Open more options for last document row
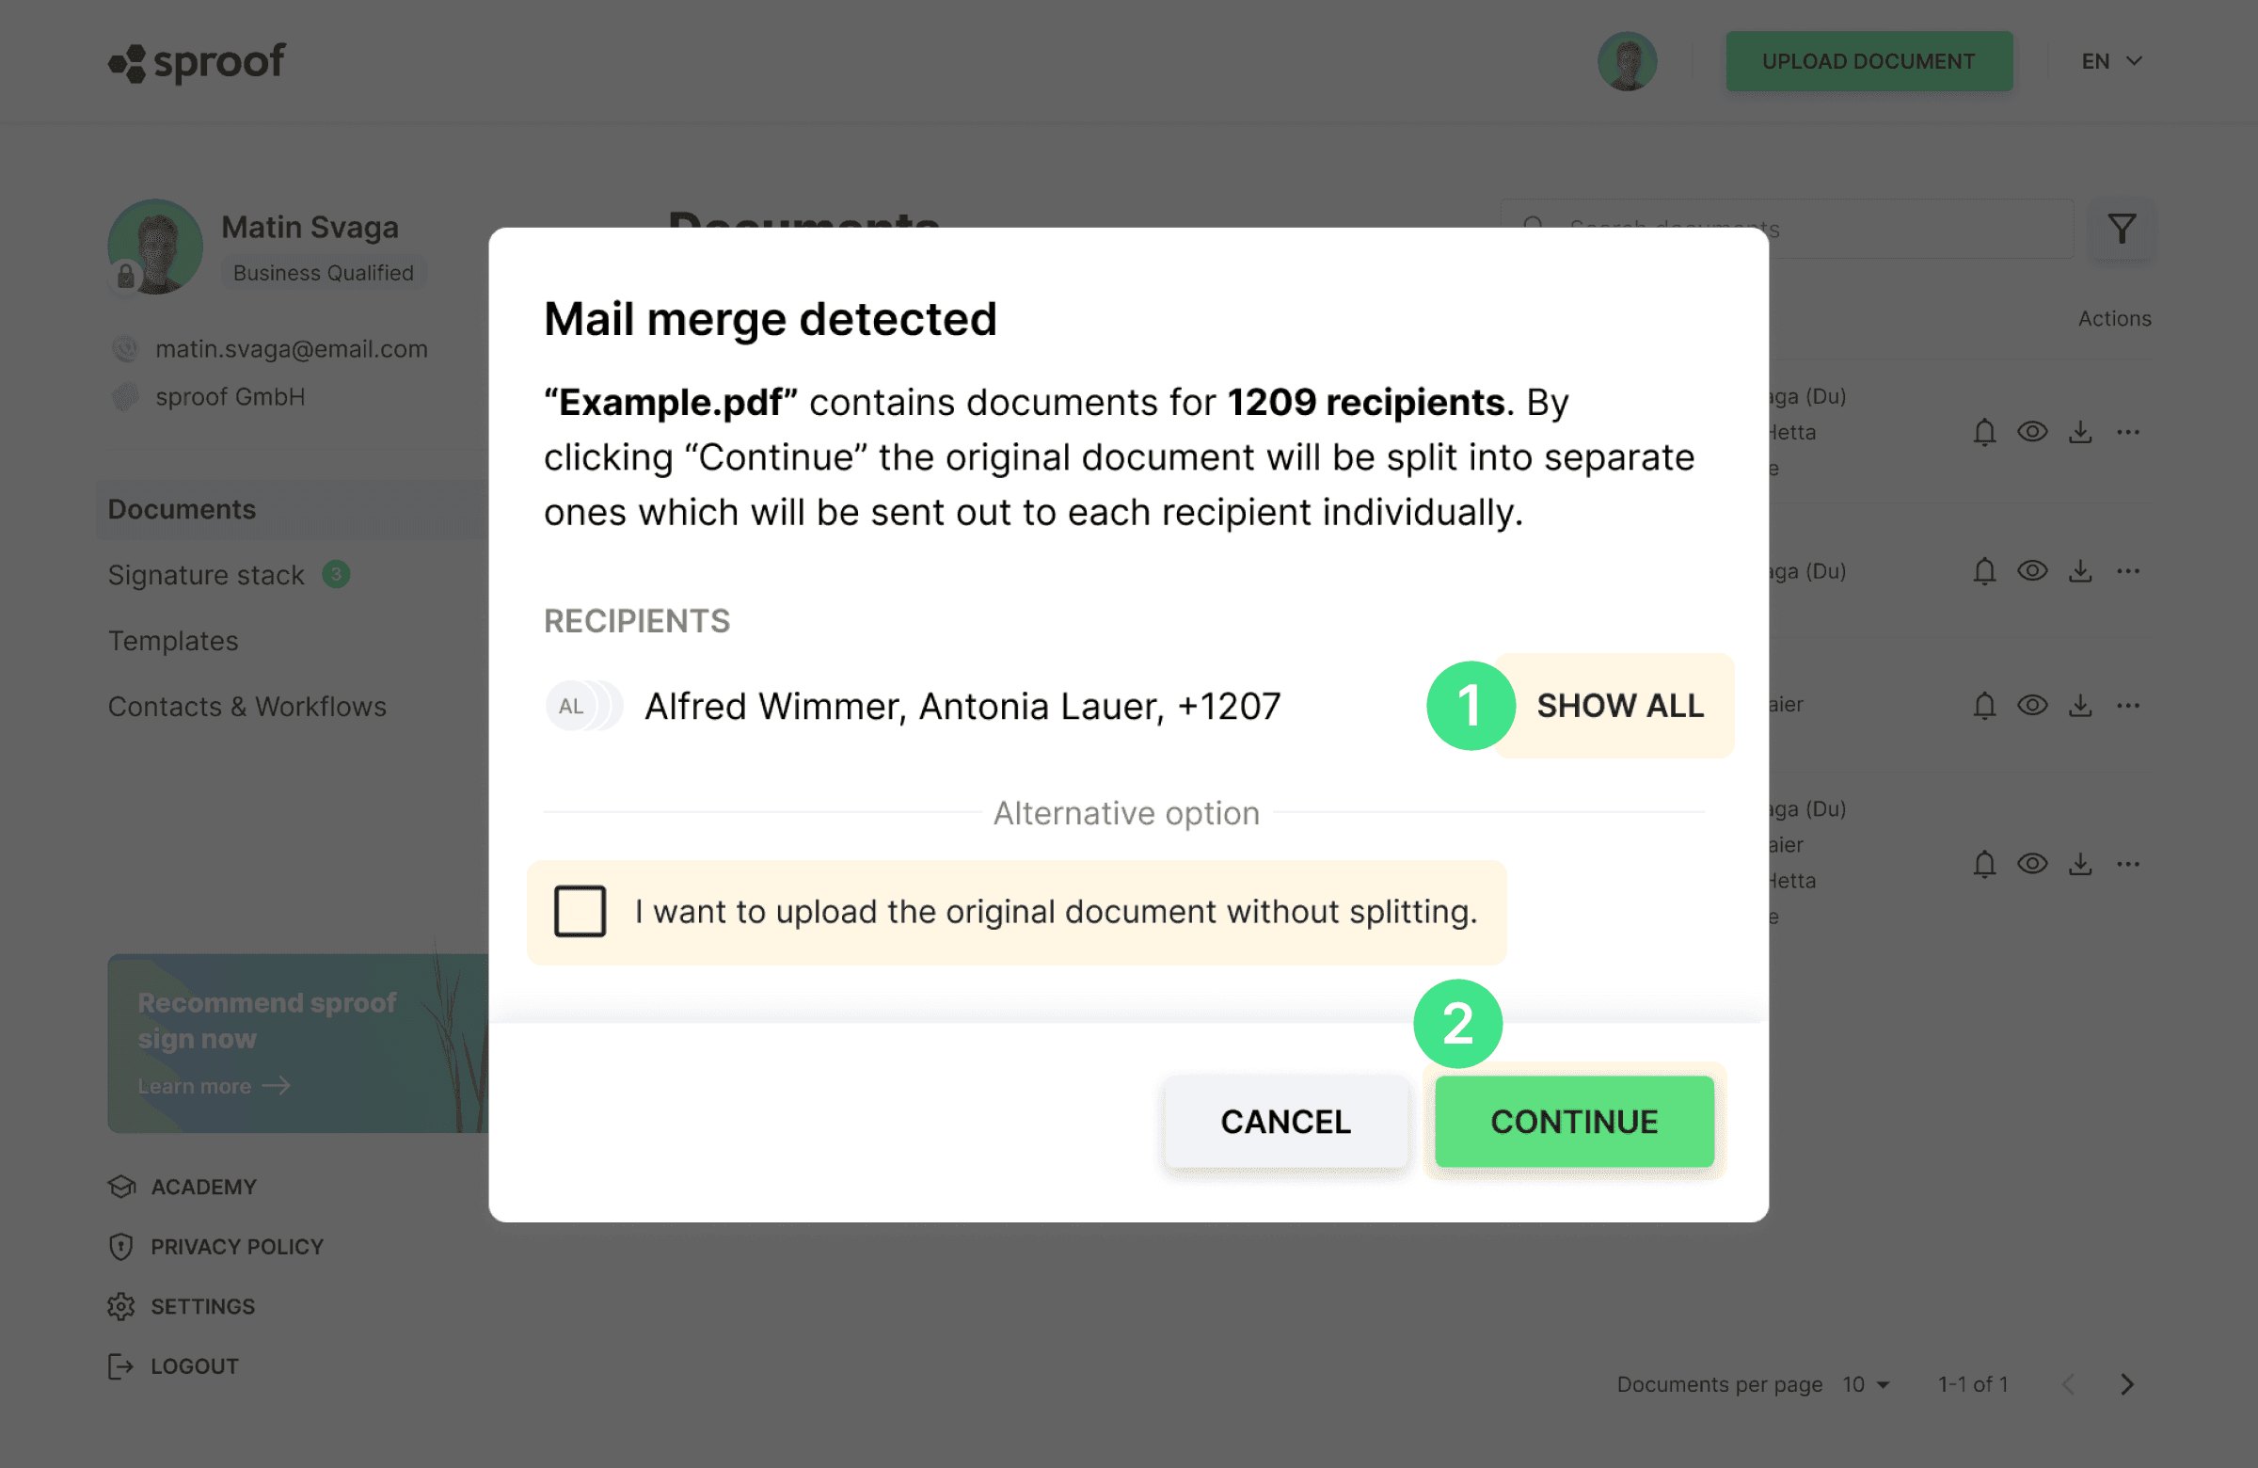Viewport: 2258px width, 1468px height. (x=2128, y=864)
